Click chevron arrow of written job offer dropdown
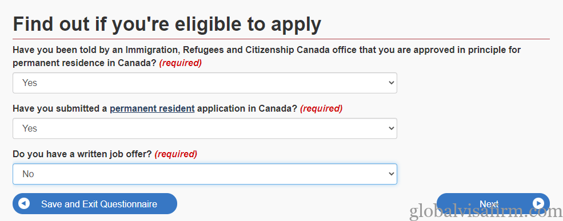Image resolution: width=563 pixels, height=221 pixels. point(392,174)
